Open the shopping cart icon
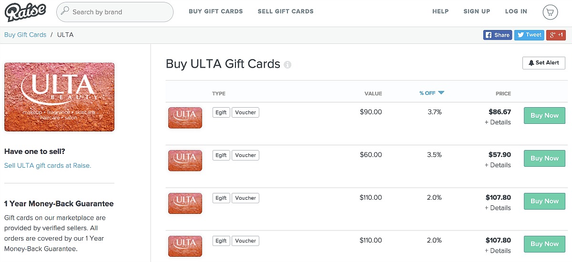 (550, 12)
